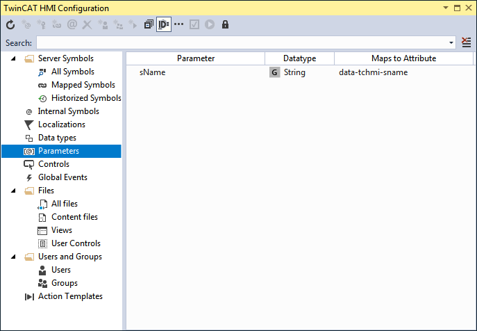Collapse the Server Symbols node
This screenshot has height=331, width=477.
(13, 58)
